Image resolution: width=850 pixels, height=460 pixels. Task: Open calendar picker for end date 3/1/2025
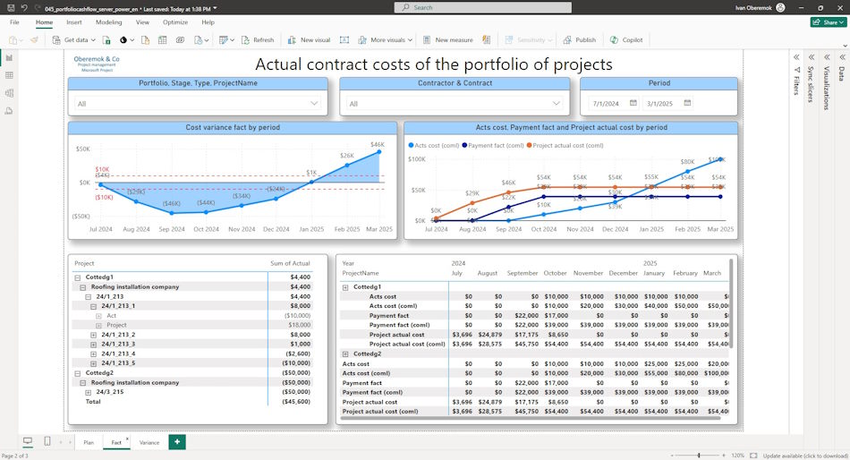pyautogui.click(x=687, y=103)
